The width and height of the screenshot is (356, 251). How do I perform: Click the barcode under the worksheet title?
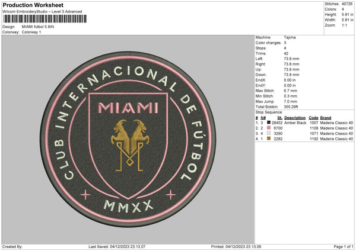[44, 19]
